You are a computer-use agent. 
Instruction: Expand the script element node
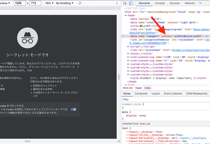coord(128,47)
